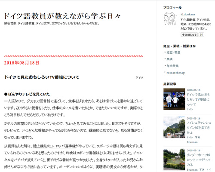Select the Brunnen tag under the castle post
Image resolution: width=215 pixels, height=172 pixels.
192,142
